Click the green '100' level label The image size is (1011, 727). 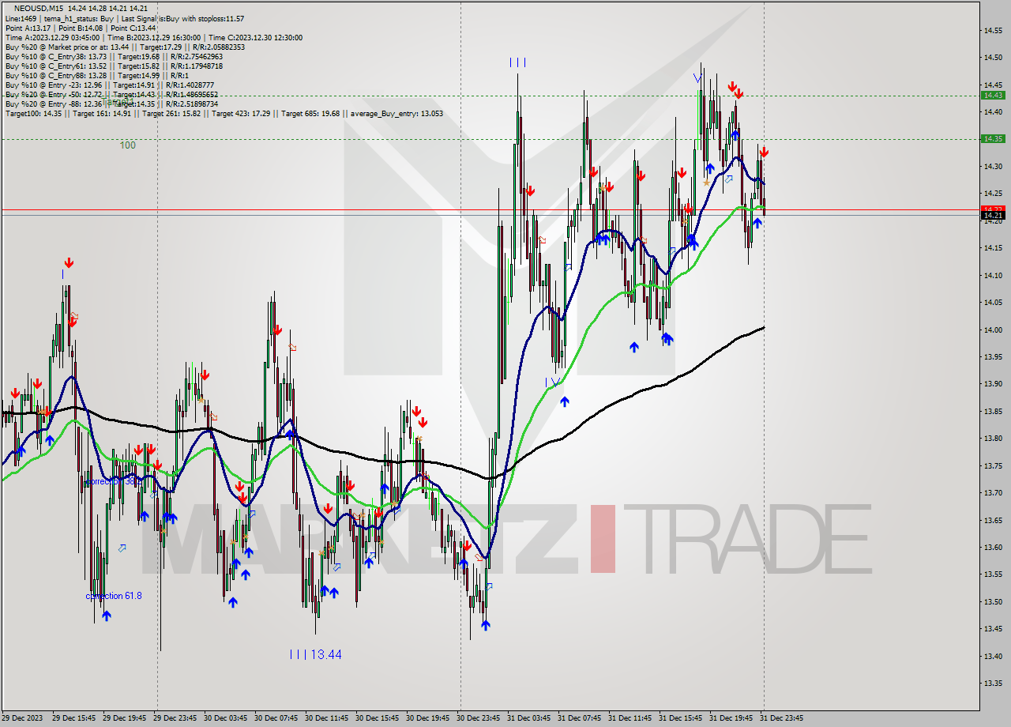click(x=128, y=145)
